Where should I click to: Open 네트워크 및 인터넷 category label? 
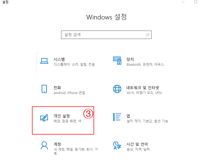coord(143,88)
